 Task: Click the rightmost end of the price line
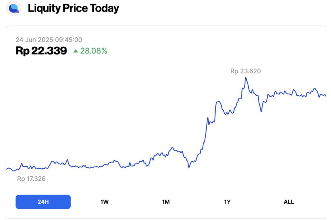point(325,96)
